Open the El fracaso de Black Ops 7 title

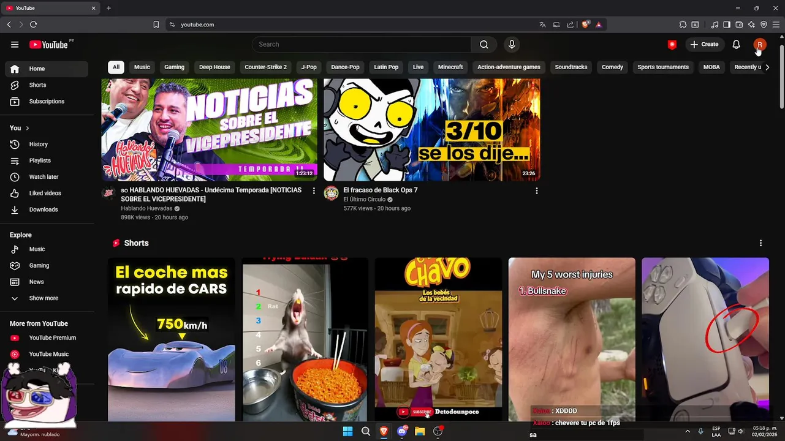tap(381, 190)
